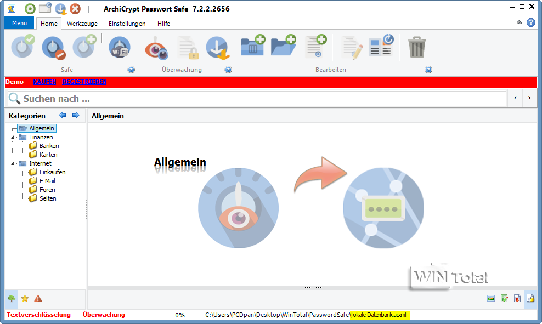Click the green circle icon in title bar

[x=30, y=9]
